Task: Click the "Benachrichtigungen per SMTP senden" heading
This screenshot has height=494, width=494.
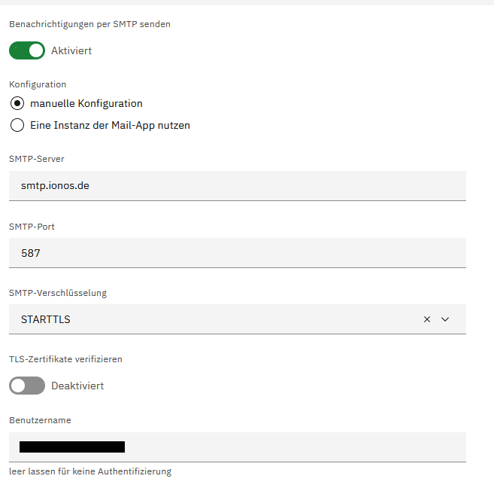Action: click(x=89, y=24)
